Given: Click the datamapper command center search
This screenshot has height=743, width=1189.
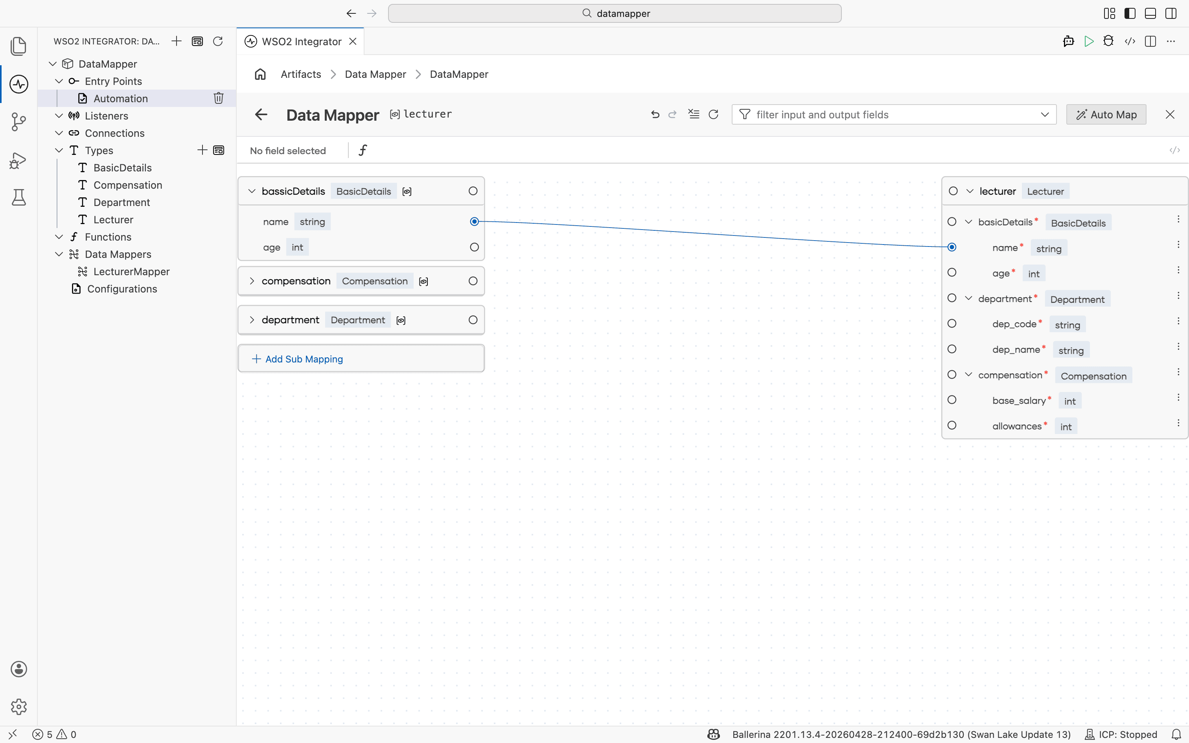Looking at the screenshot, I should [x=615, y=13].
